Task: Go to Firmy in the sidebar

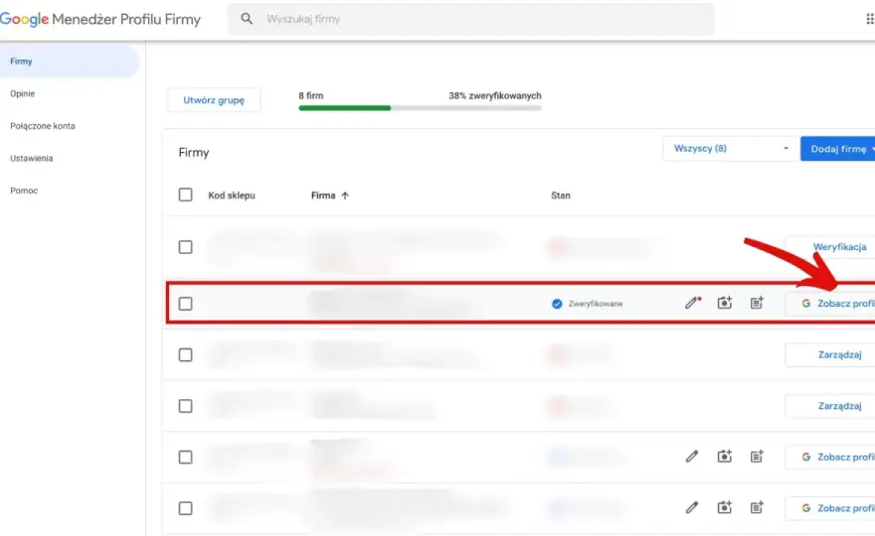Action: (x=70, y=62)
